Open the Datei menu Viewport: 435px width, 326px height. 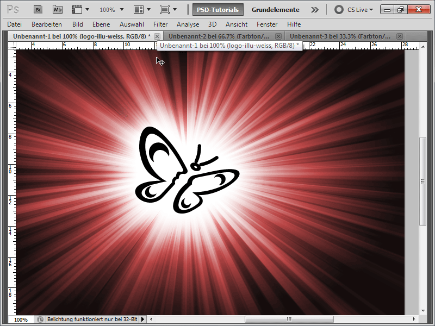[x=15, y=24]
